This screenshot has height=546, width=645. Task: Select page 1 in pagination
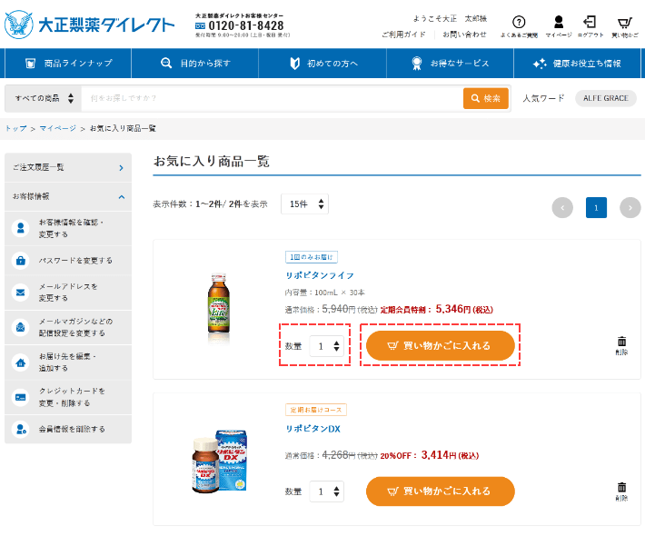click(596, 208)
